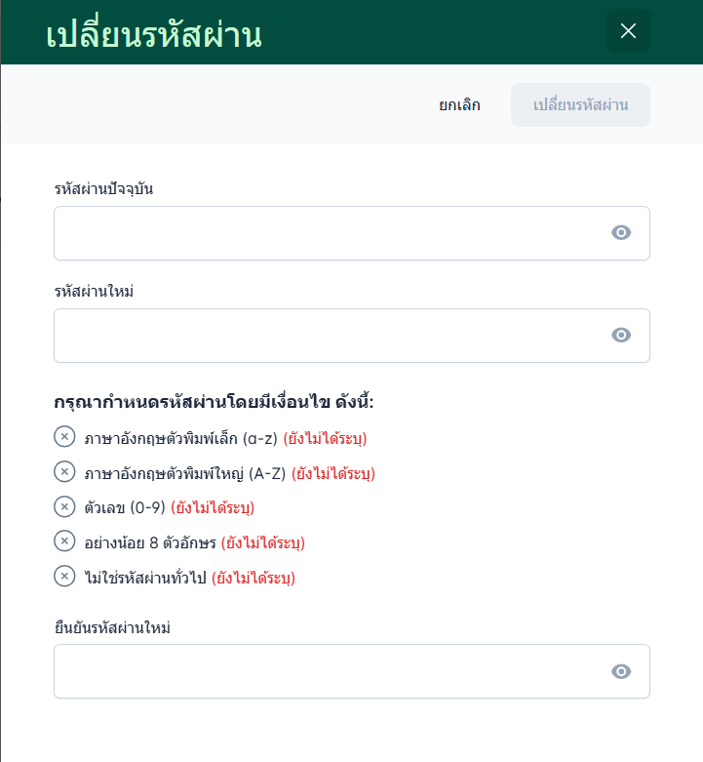Screen dimensions: 703x762
Task: Click the รหัสผ่านใหม่ field label
Action: pyautogui.click(x=94, y=291)
